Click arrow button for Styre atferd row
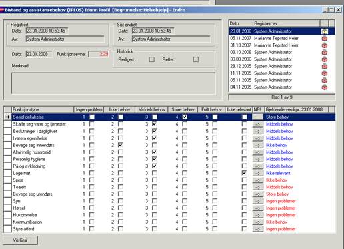This screenshot has width=344, height=249. [x=258, y=229]
